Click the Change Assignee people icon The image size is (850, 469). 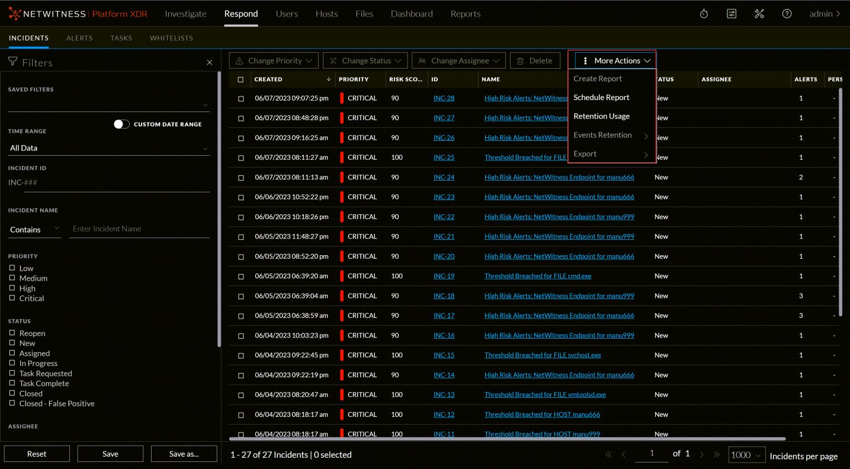pyautogui.click(x=421, y=60)
